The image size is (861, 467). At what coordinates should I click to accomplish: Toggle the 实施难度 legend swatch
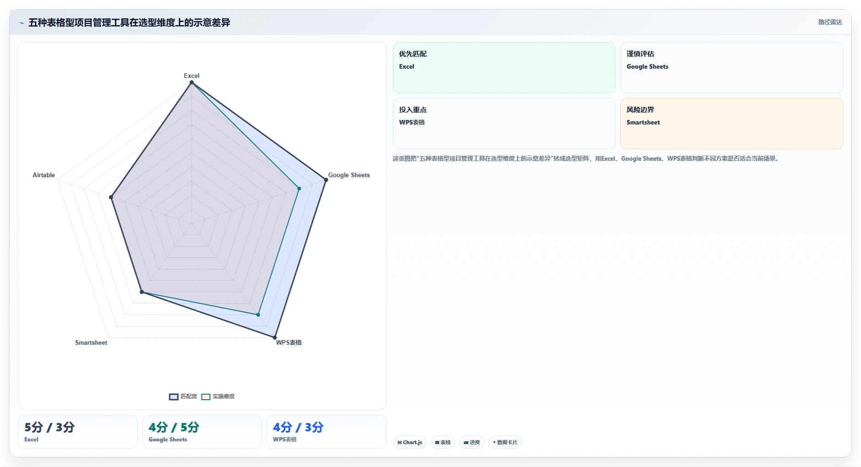[x=206, y=397]
